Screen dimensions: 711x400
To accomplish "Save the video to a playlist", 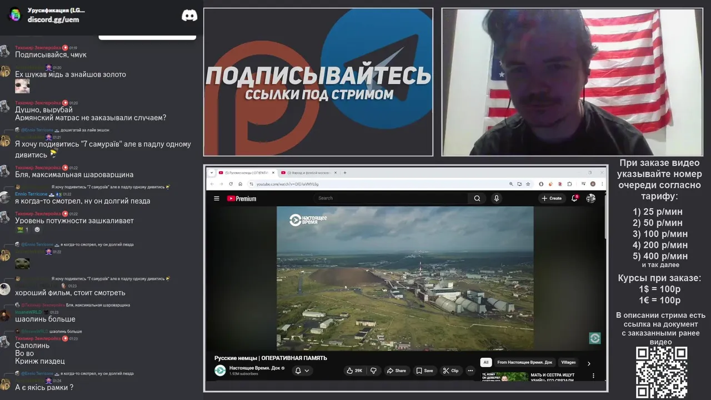I will coord(425,371).
